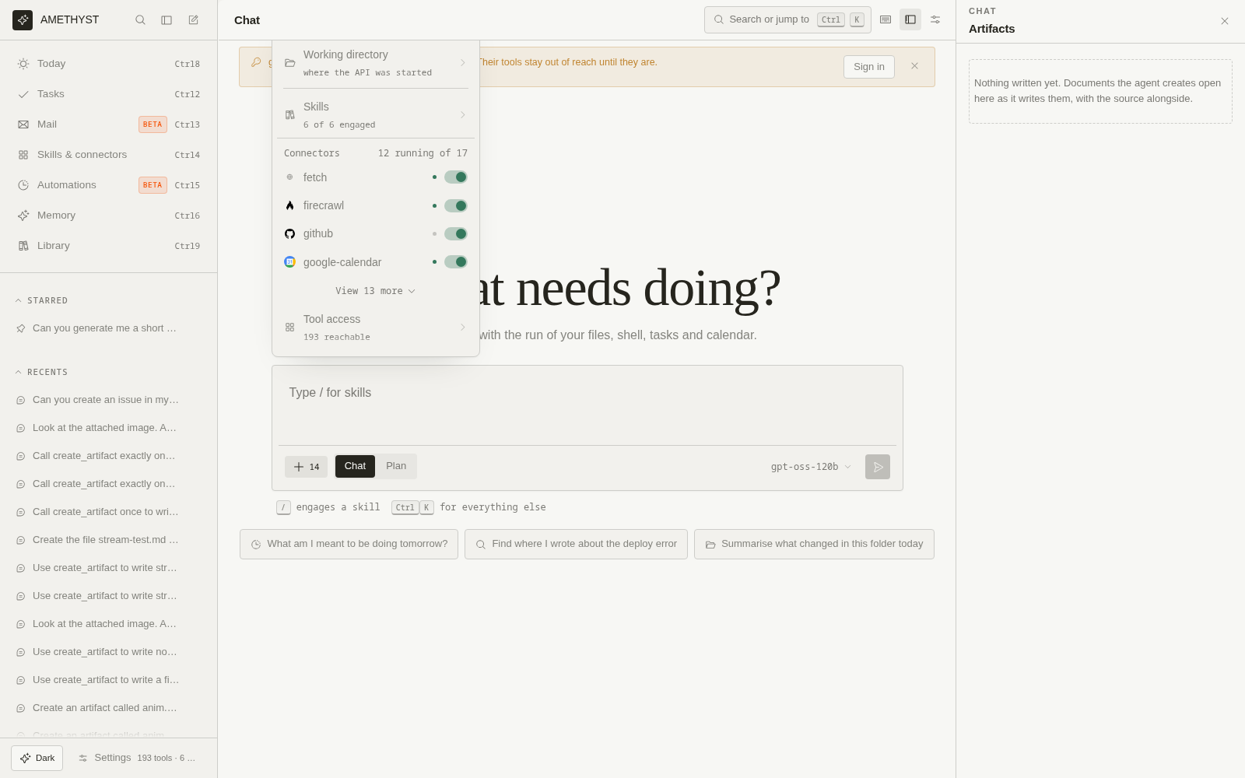
Task: Click the slash key hint icon
Action: tap(283, 507)
